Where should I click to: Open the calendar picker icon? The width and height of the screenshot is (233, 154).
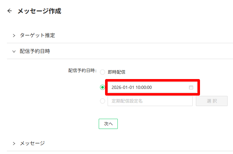[x=191, y=87]
